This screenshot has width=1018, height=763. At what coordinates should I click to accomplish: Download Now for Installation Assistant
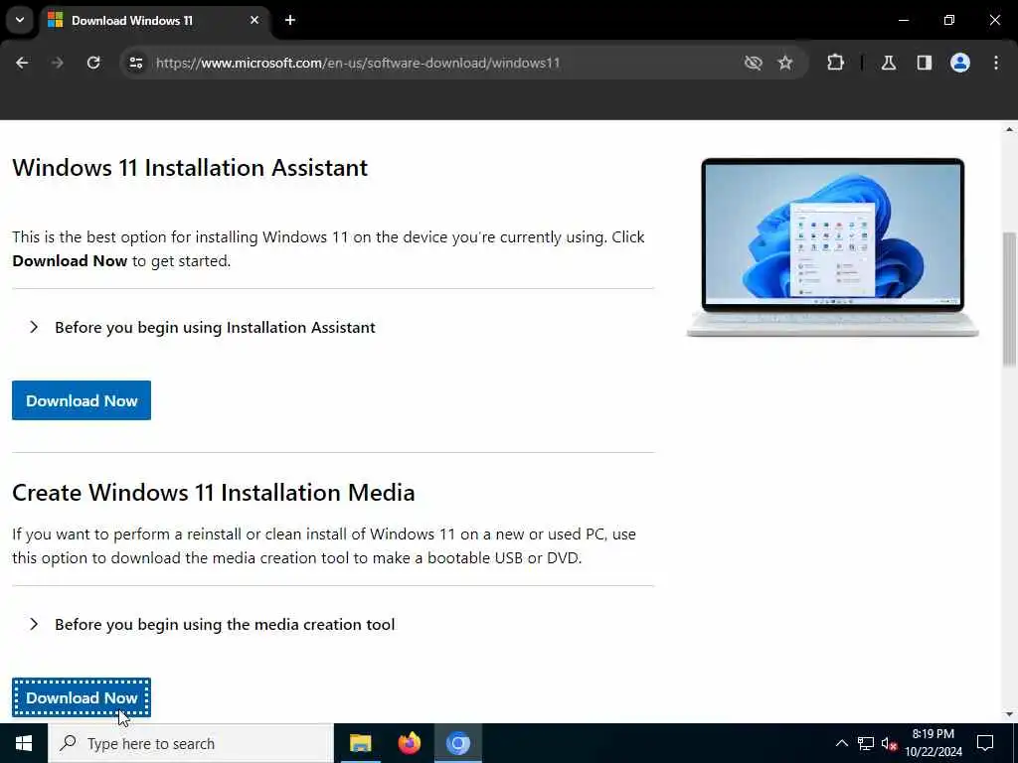[x=82, y=400]
